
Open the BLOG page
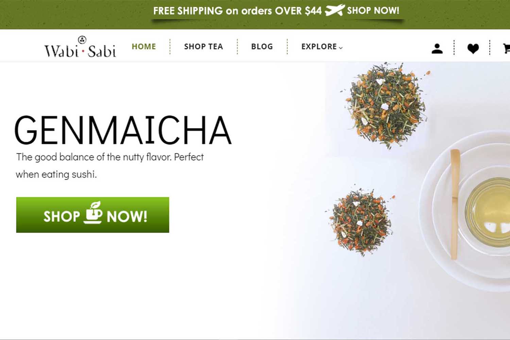point(262,47)
